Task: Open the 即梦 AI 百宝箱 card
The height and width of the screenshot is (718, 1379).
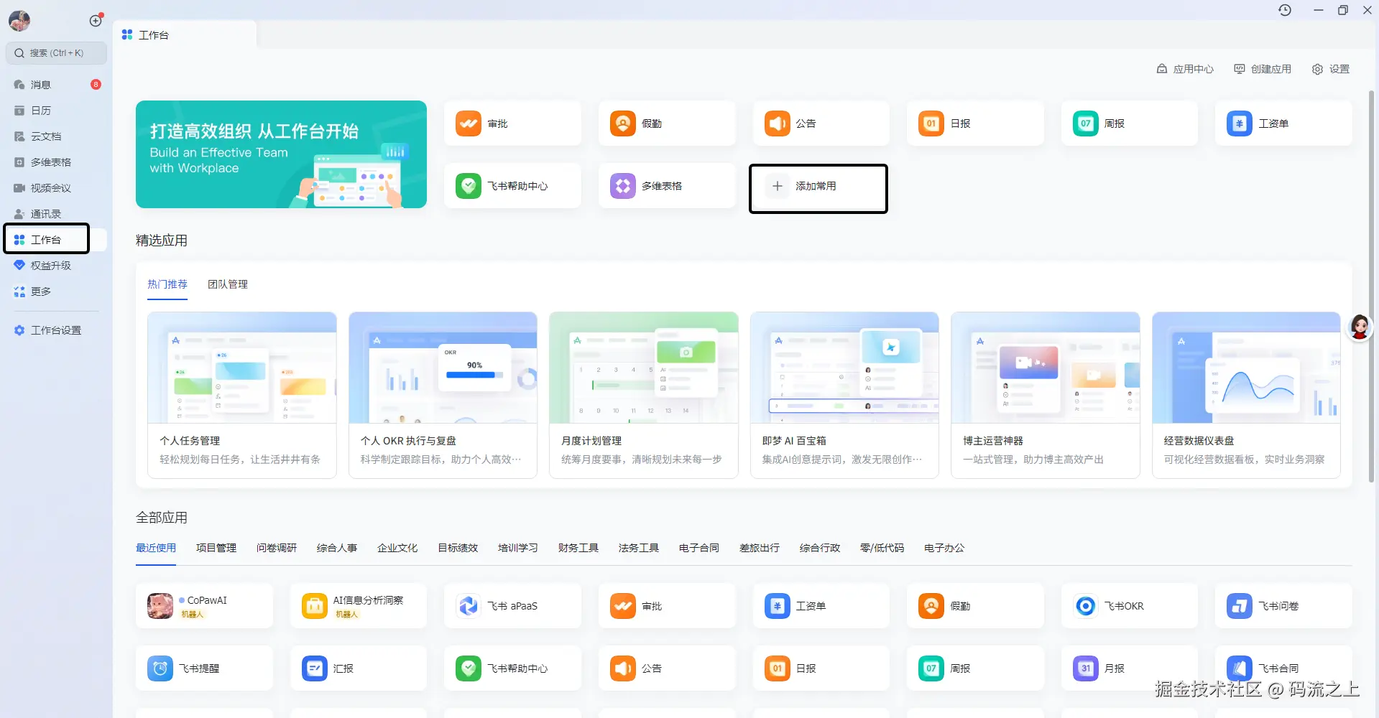Action: (x=844, y=395)
